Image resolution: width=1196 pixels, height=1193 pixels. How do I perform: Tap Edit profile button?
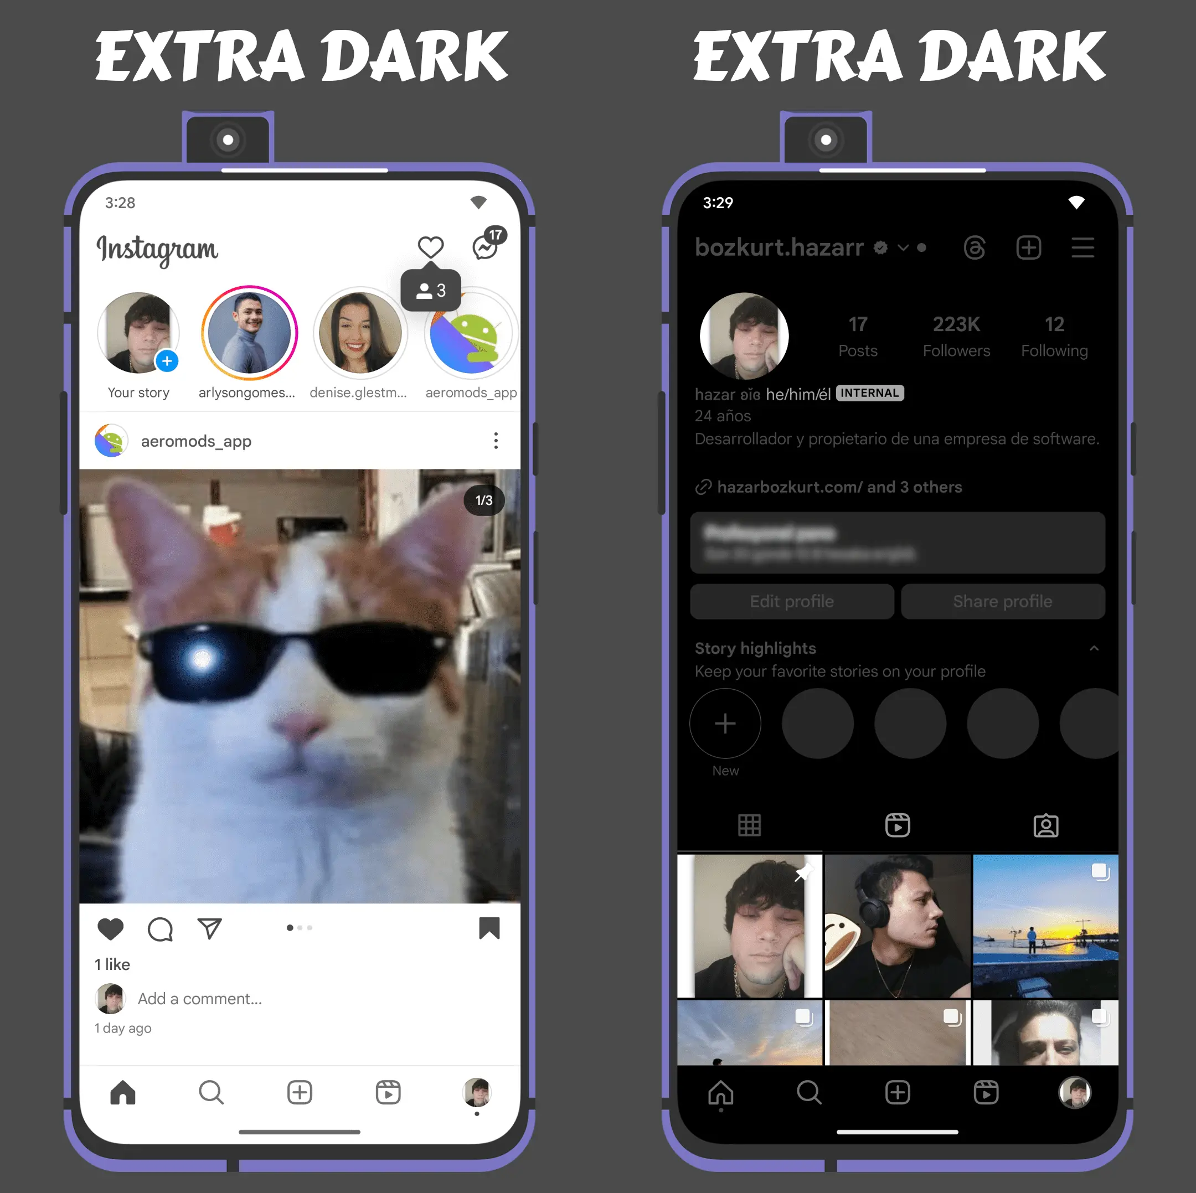791,602
